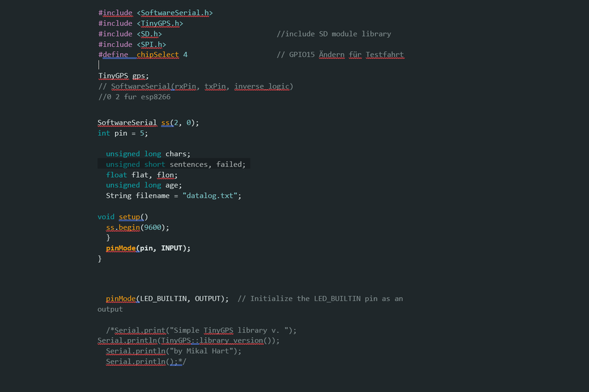Click the 'pinMode(pin, INPUT);' line
Viewport: 589px width, 392px height.
(148, 248)
